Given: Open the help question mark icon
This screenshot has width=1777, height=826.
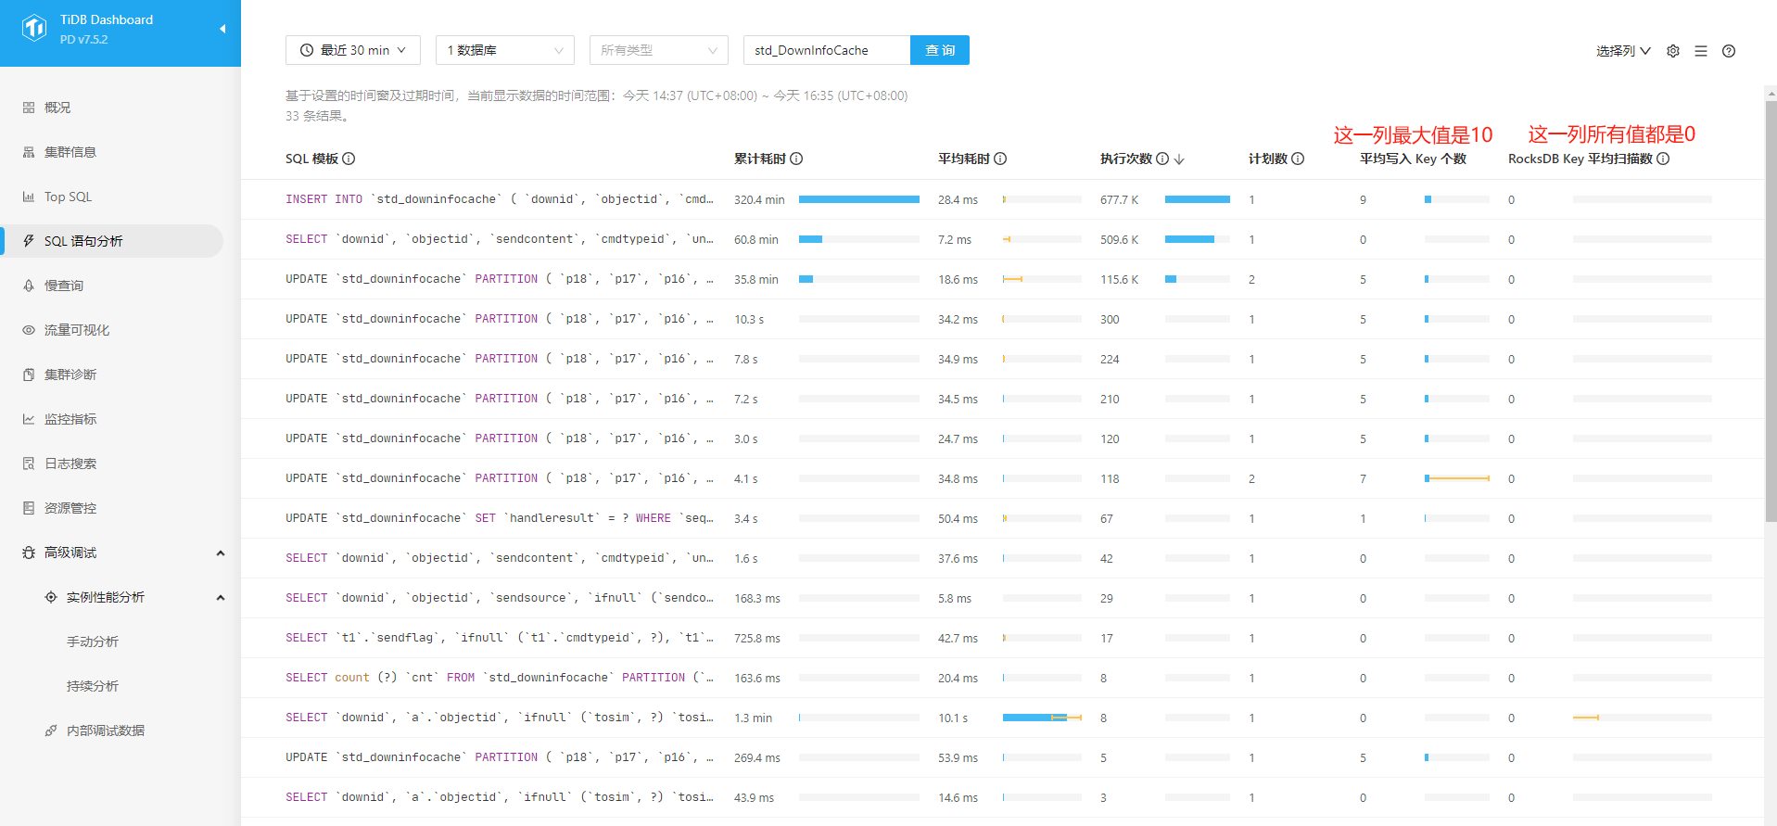Looking at the screenshot, I should pyautogui.click(x=1729, y=51).
